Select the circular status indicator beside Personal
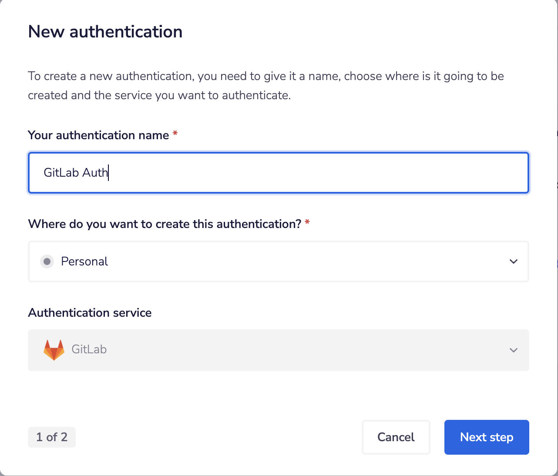558x476 pixels. [x=47, y=261]
